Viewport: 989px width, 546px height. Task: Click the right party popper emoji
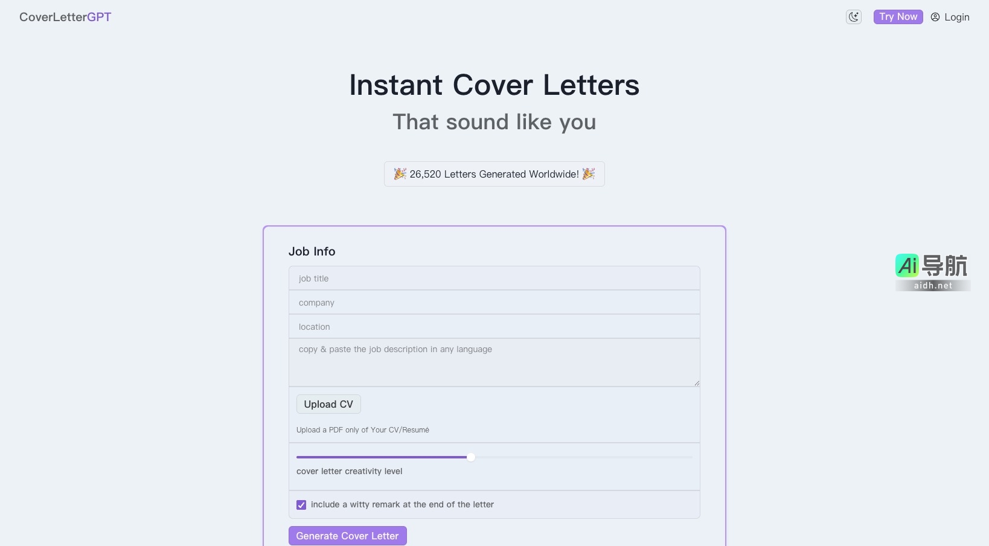[x=589, y=174]
